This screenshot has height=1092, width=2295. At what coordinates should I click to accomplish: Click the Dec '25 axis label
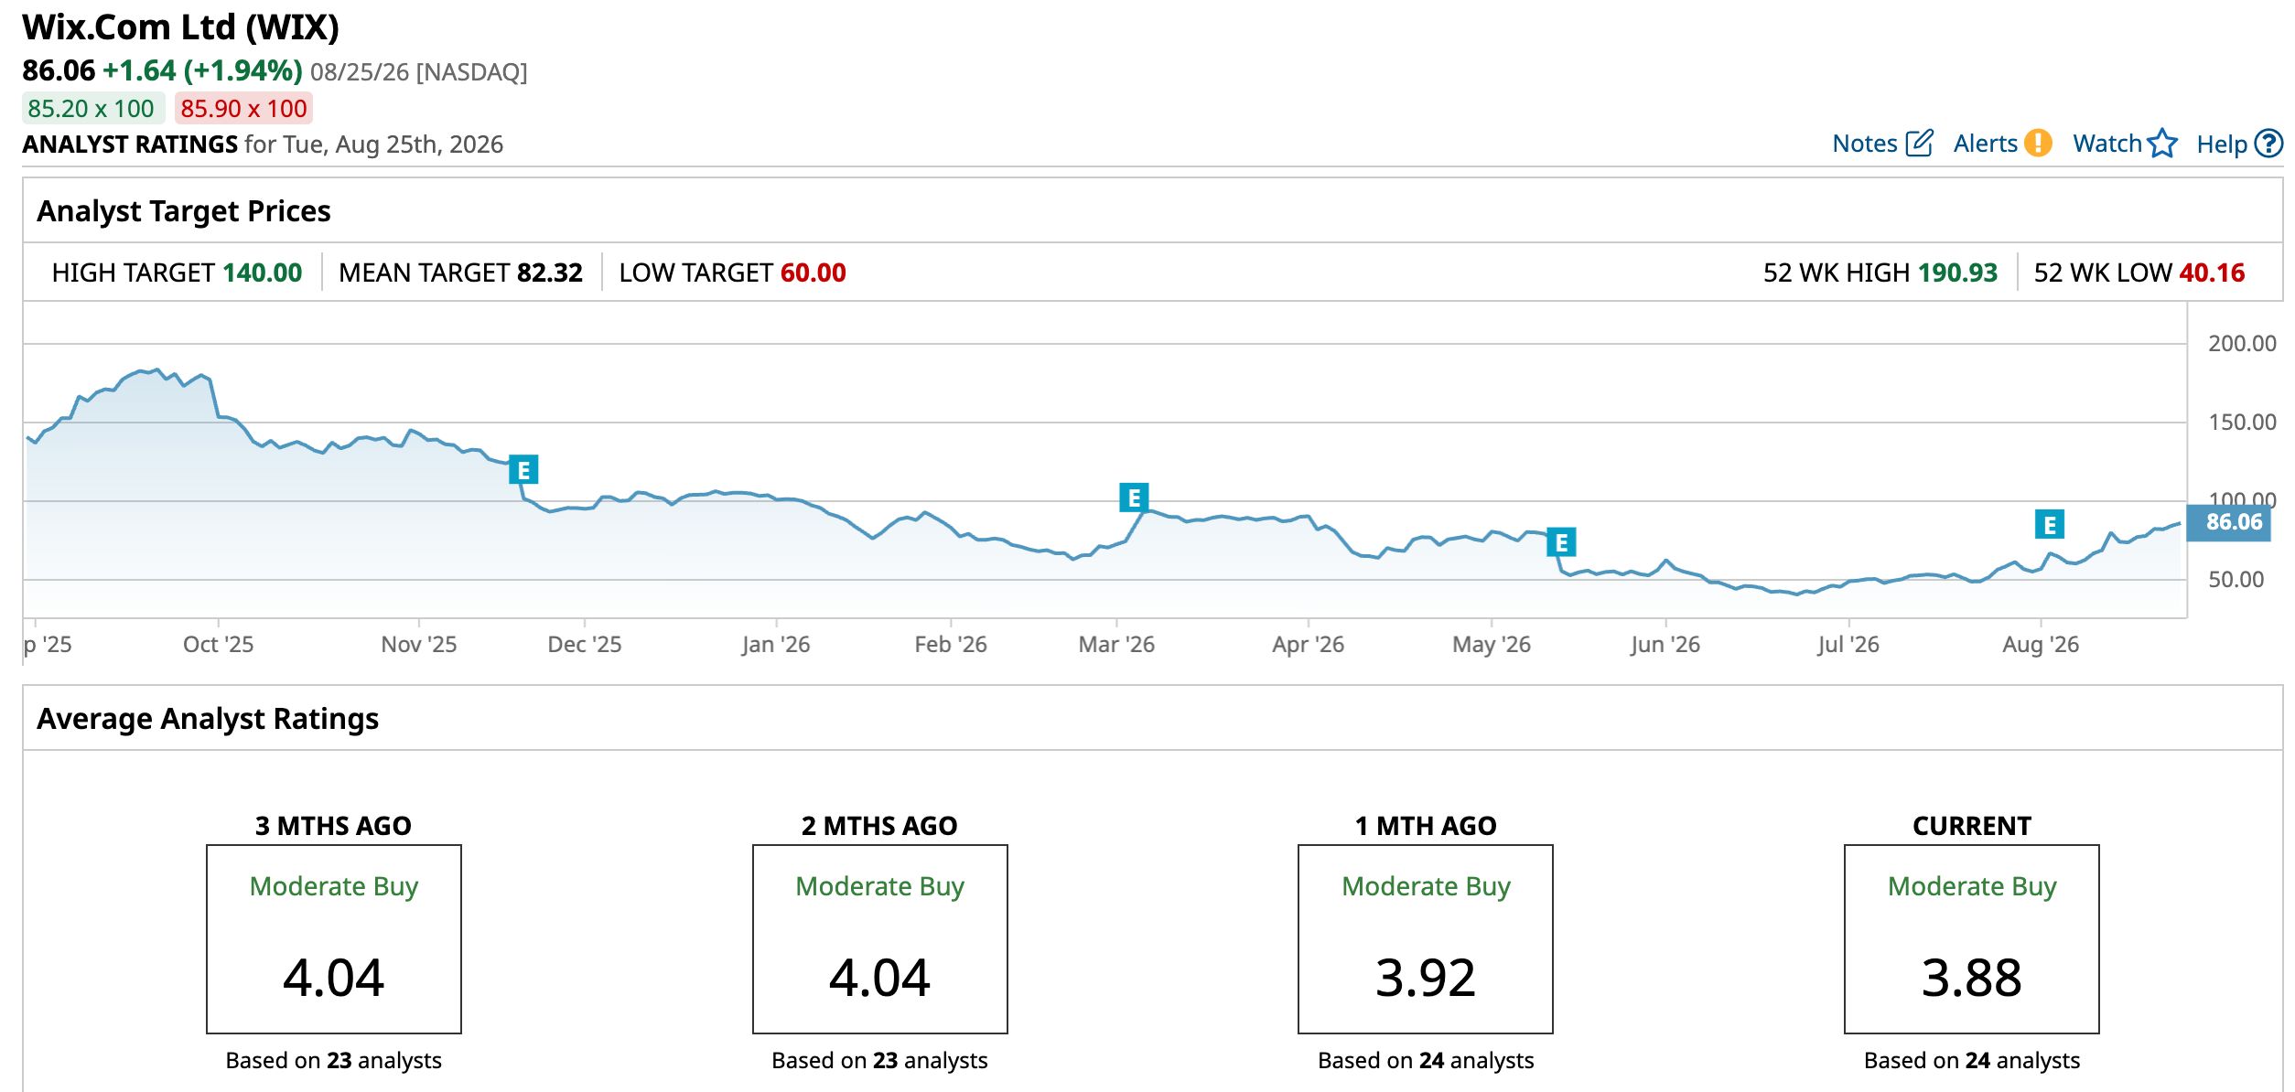pyautogui.click(x=585, y=645)
